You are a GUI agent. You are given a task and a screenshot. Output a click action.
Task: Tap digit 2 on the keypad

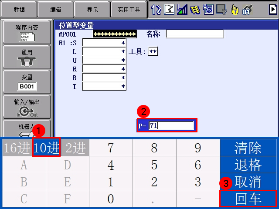point(154,182)
